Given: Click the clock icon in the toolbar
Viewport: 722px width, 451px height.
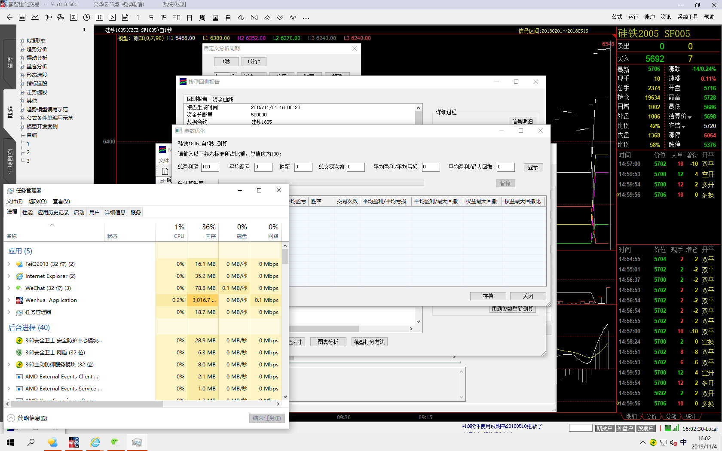Looking at the screenshot, I should [86, 18].
